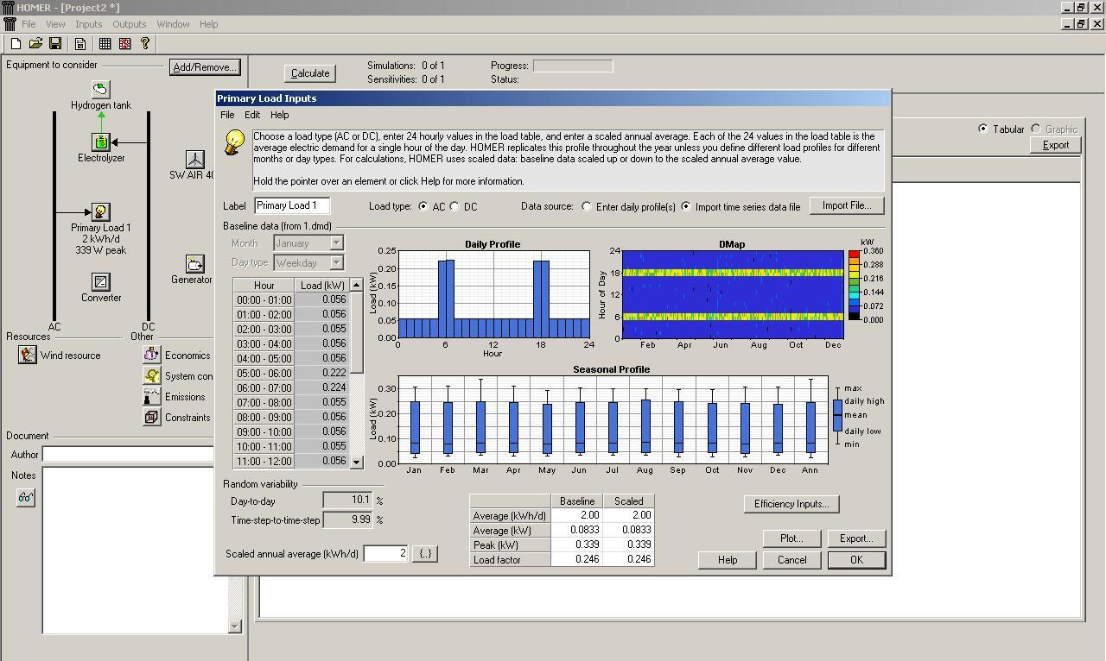This screenshot has height=661, width=1106.
Task: Click the Day-to-day variability field
Action: pyautogui.click(x=347, y=500)
